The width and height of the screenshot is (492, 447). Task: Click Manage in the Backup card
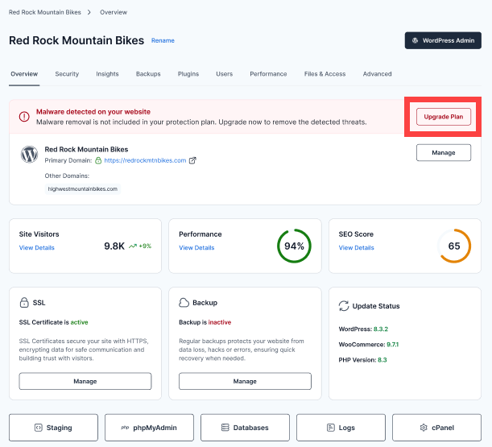[245, 381]
